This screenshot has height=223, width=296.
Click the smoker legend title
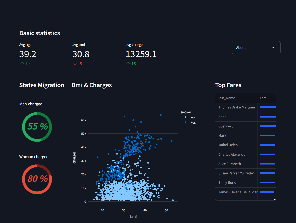coord(186,112)
